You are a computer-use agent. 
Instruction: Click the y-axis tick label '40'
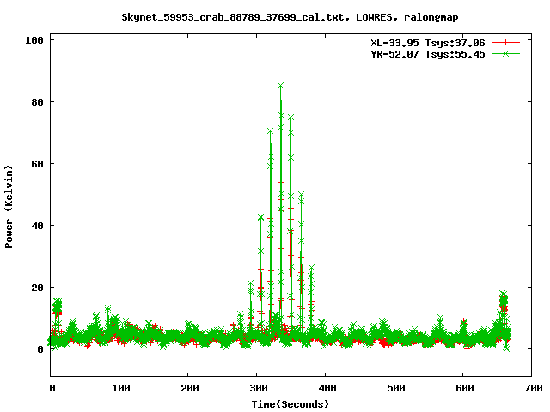coord(38,226)
